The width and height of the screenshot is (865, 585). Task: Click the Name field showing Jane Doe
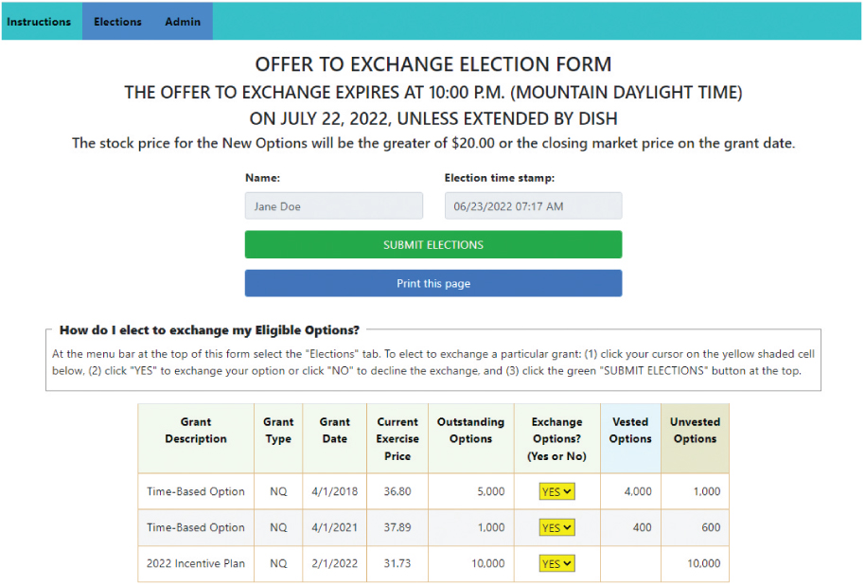[333, 206]
